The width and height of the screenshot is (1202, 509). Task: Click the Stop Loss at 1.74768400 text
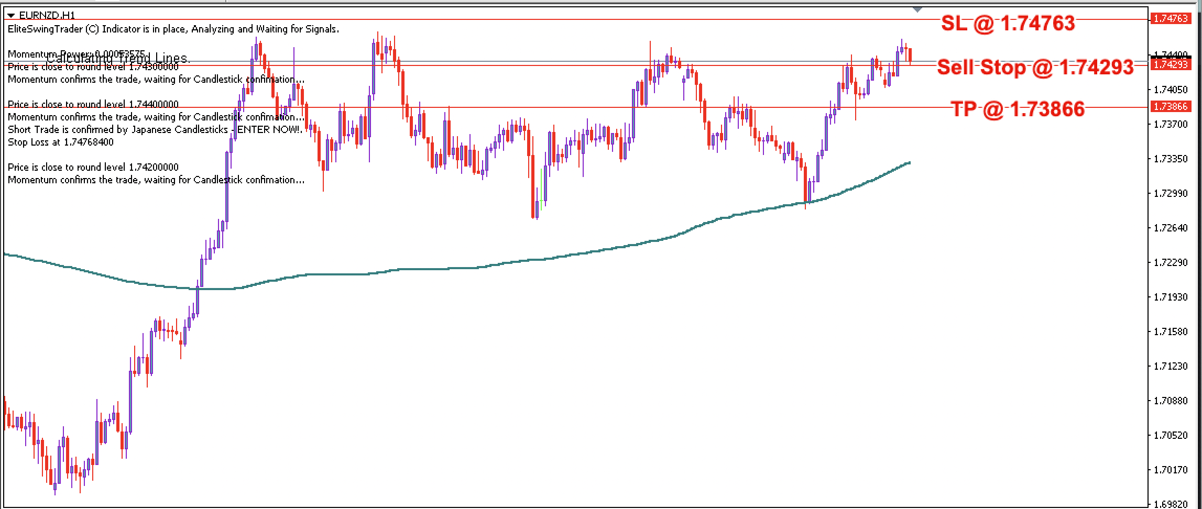click(x=61, y=142)
